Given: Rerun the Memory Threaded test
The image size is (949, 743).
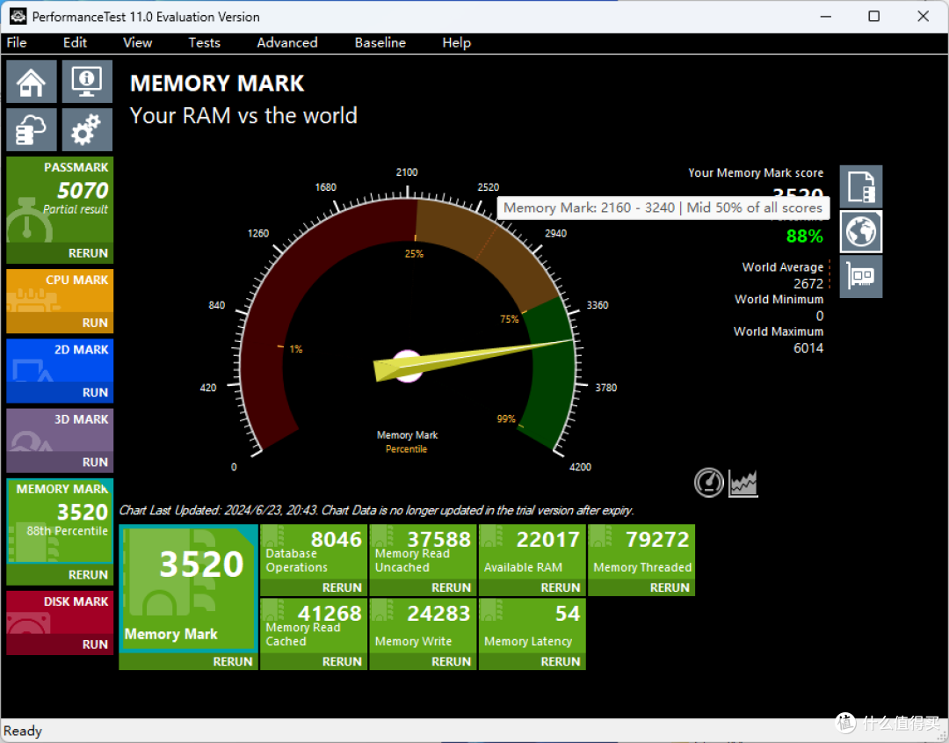Looking at the screenshot, I should (670, 587).
